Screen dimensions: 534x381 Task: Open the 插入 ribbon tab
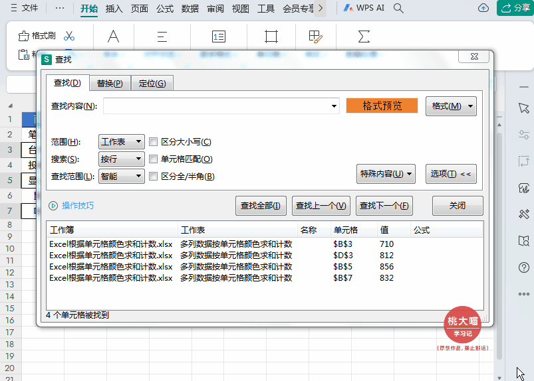(114, 9)
